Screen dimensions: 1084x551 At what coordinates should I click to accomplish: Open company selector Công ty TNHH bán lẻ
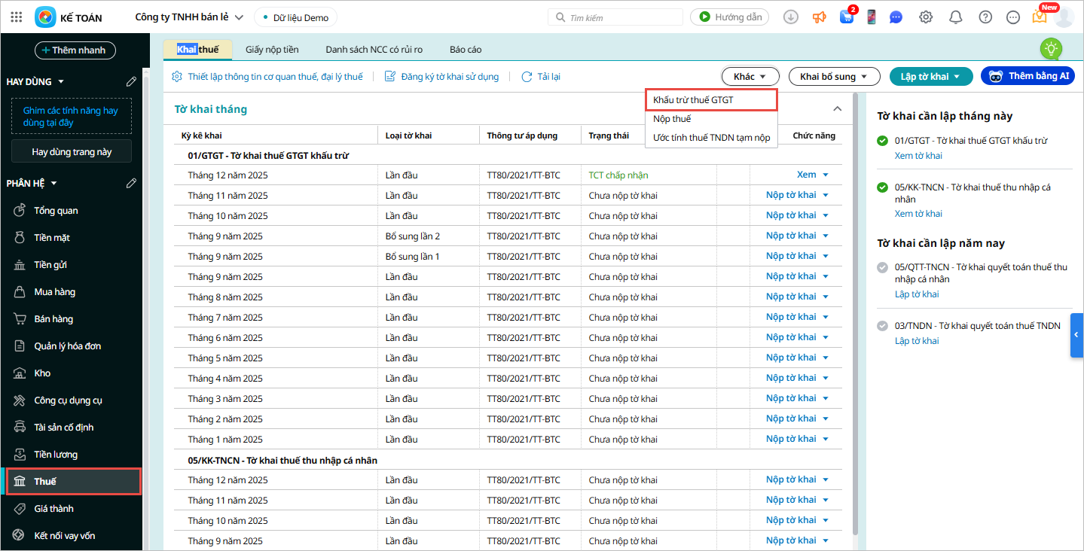(189, 17)
